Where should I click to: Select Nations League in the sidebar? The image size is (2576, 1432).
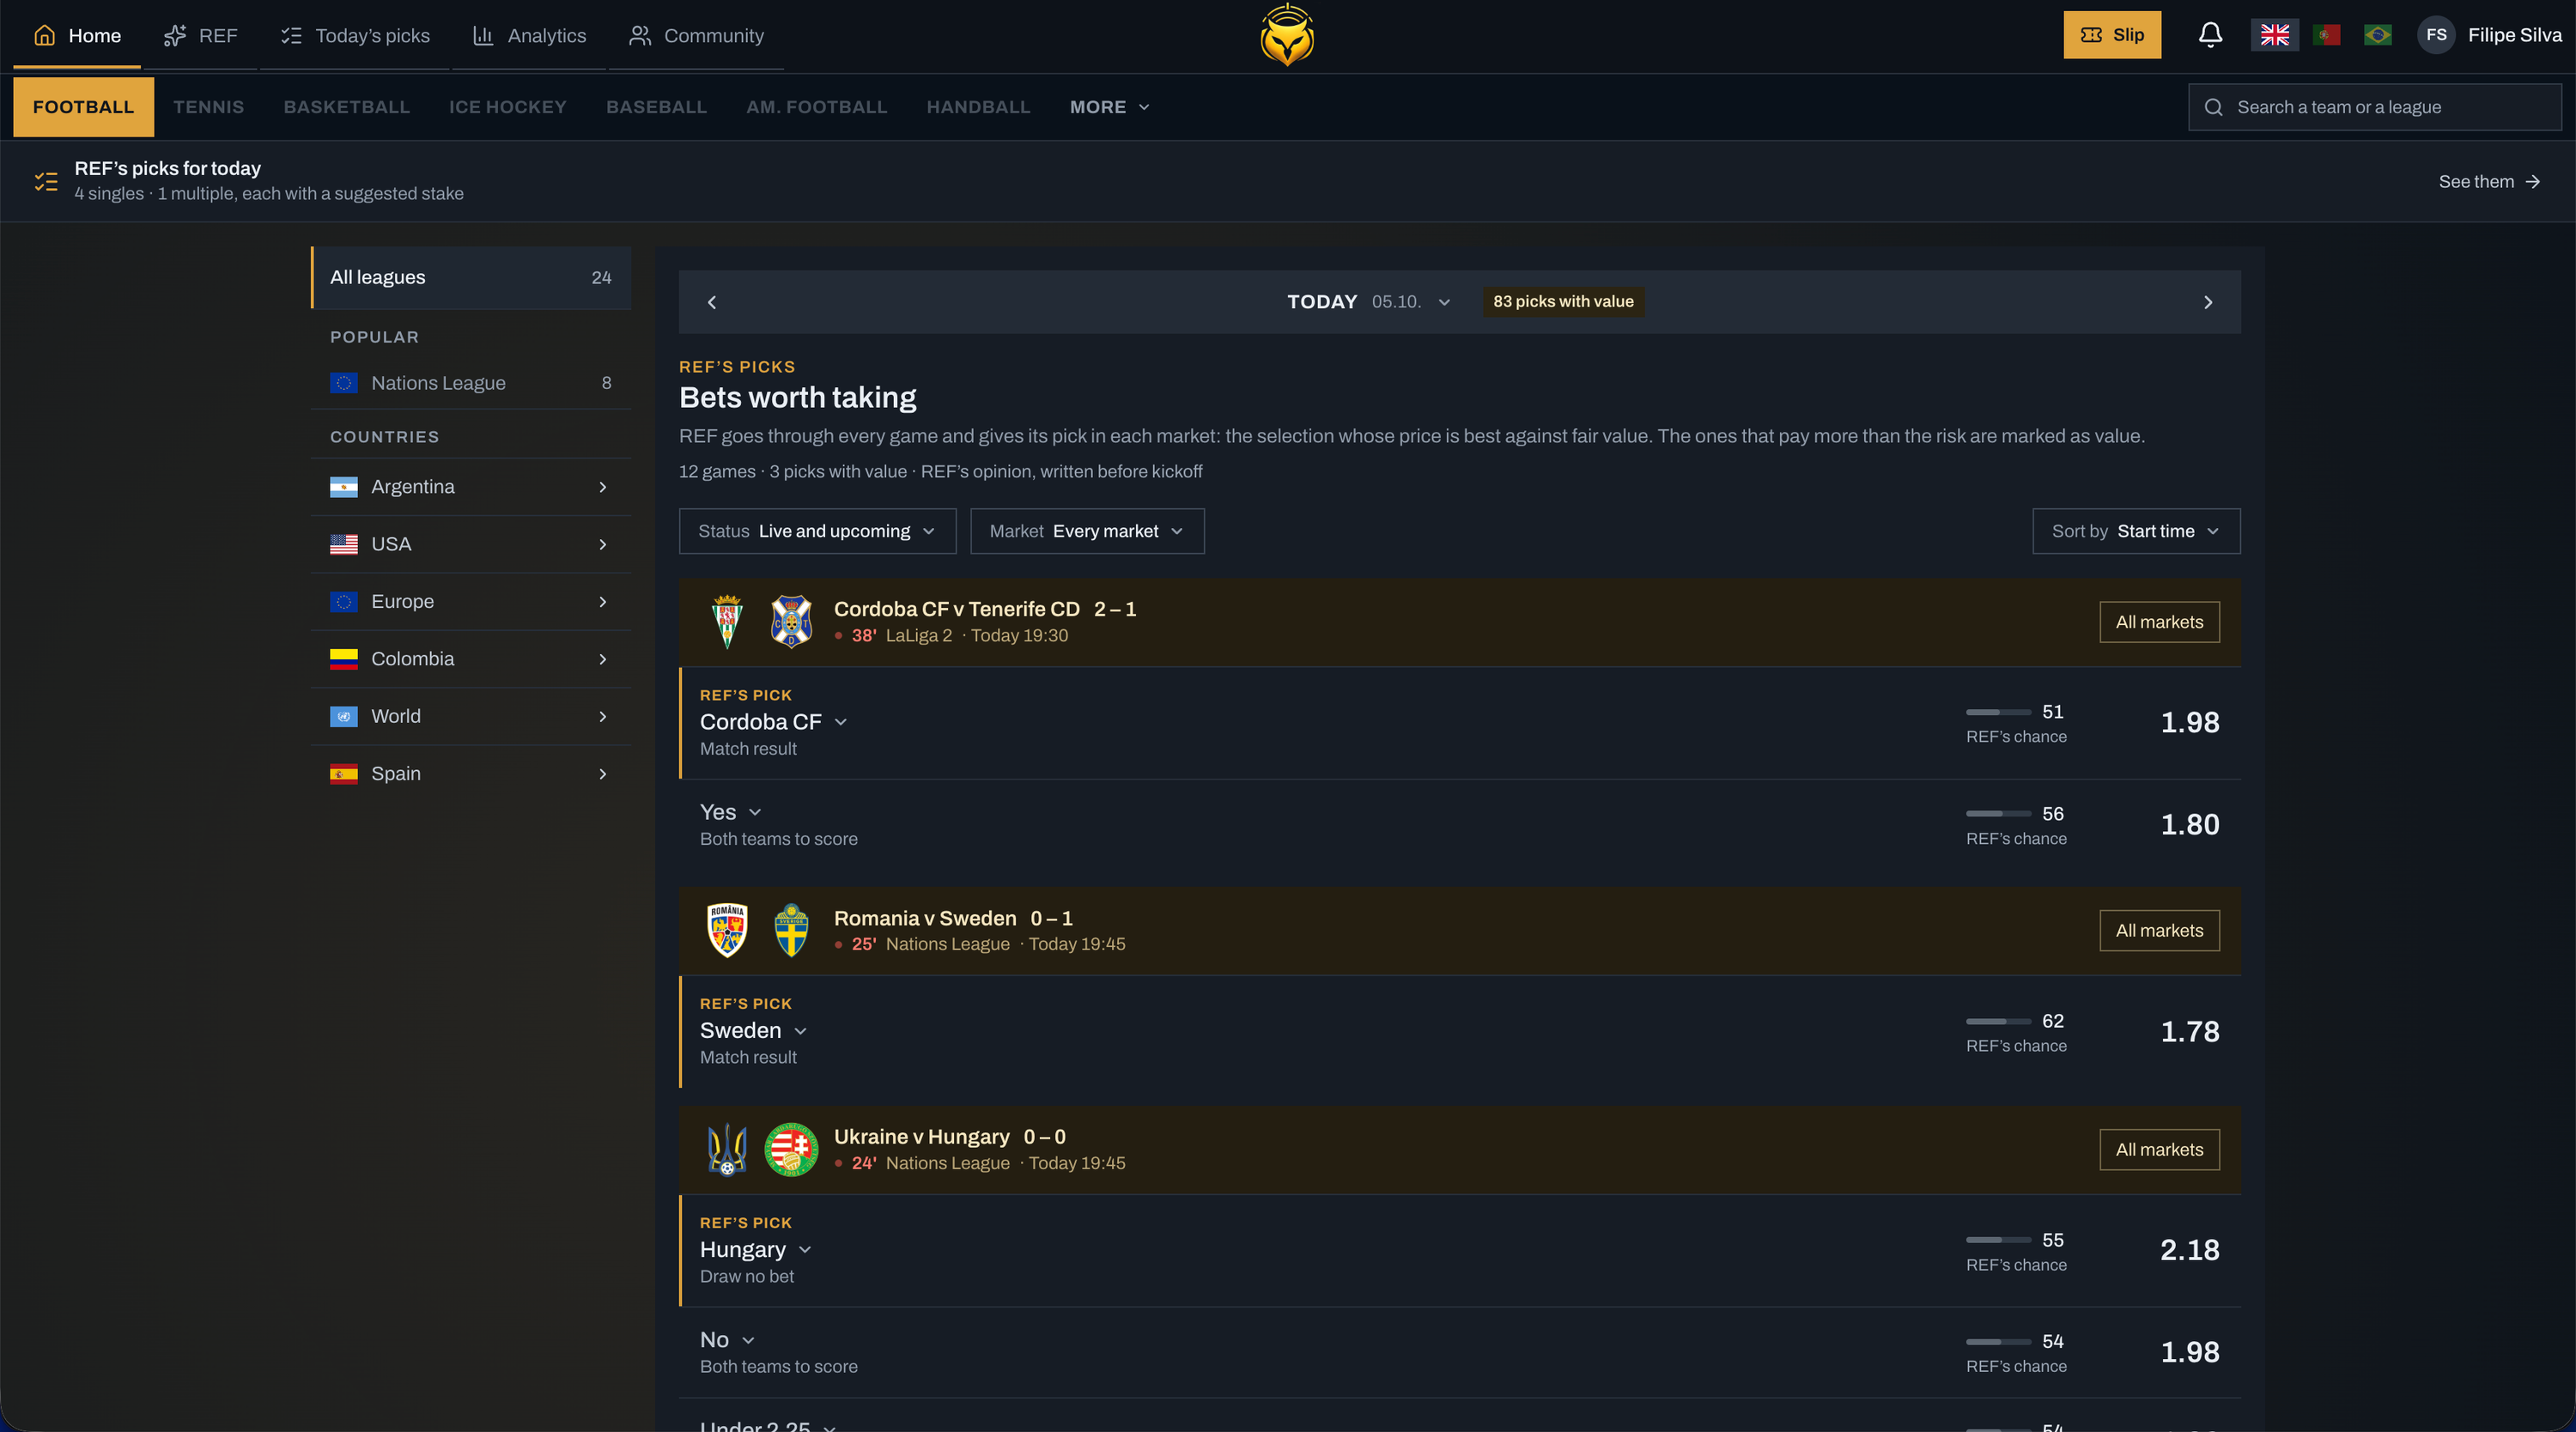[x=470, y=383]
